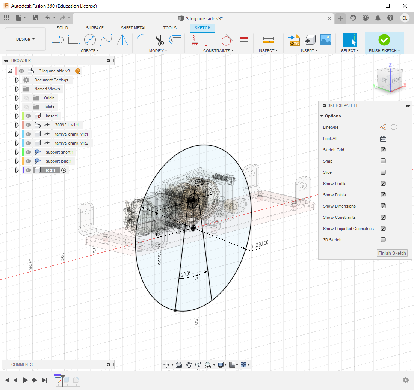The height and width of the screenshot is (390, 414).
Task: Click the Measure tool under Inspect
Action: pos(268,39)
